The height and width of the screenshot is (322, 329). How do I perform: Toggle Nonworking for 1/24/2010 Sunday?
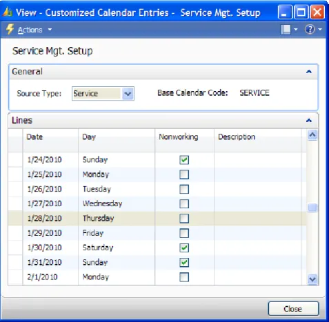pyautogui.click(x=184, y=160)
